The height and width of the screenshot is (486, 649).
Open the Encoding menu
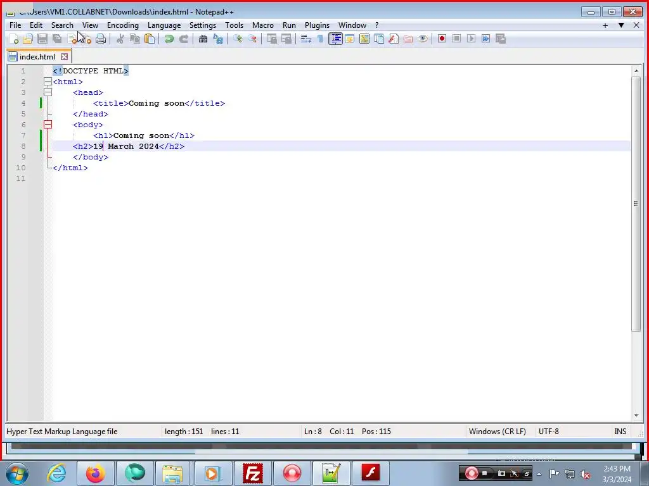click(123, 25)
